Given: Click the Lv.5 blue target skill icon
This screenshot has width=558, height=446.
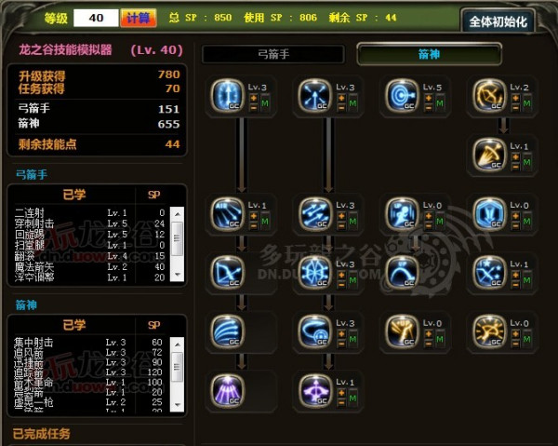Looking at the screenshot, I should coord(402,96).
